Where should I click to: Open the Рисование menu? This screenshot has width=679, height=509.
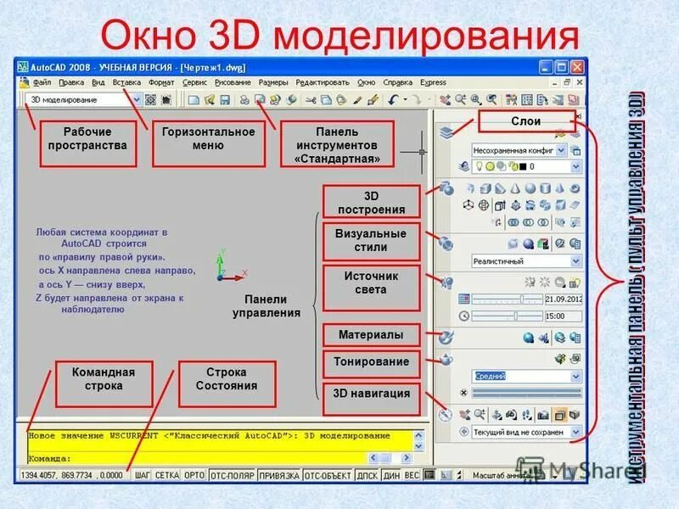click(x=233, y=82)
